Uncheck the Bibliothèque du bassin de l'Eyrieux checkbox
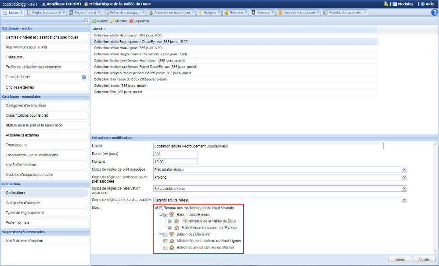Viewport: 439px width, 266px height. click(170, 227)
